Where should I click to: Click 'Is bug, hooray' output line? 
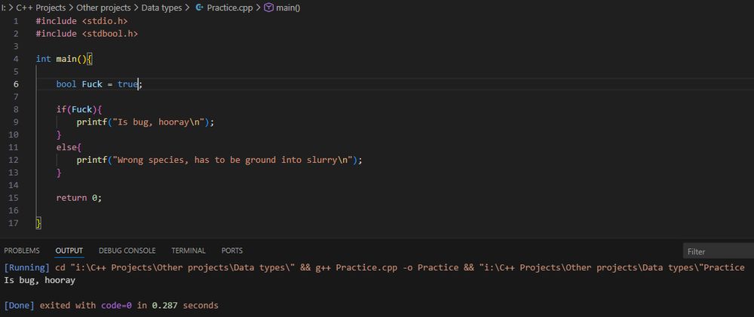pos(39,280)
